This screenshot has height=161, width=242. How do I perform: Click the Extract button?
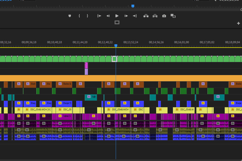pos(155,16)
